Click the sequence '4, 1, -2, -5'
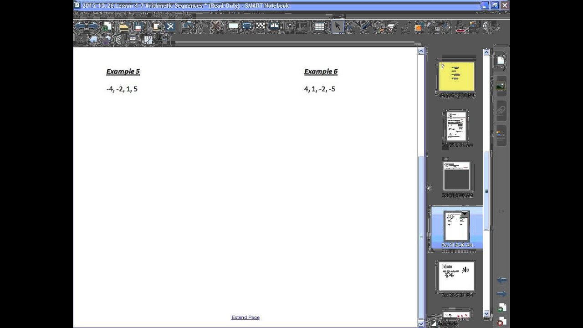This screenshot has width=583, height=328. tap(319, 89)
